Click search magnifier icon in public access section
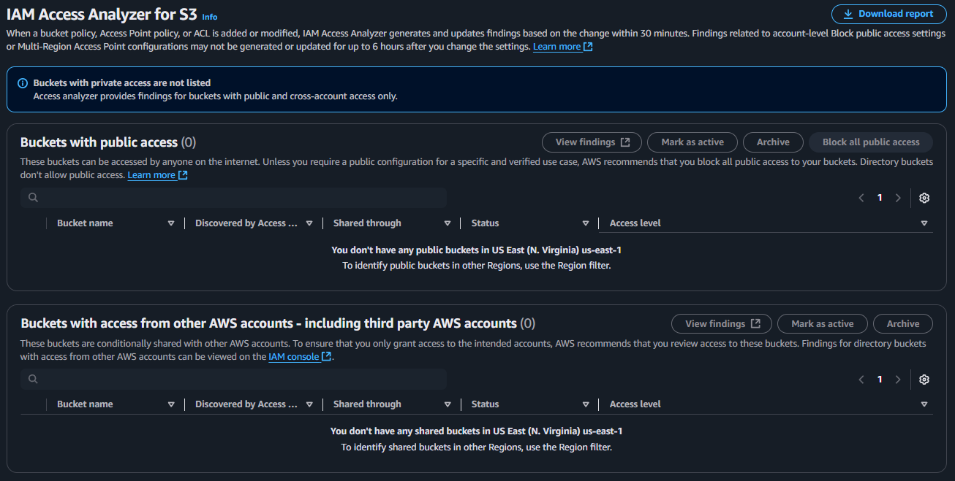This screenshot has height=481, width=955. (x=33, y=198)
